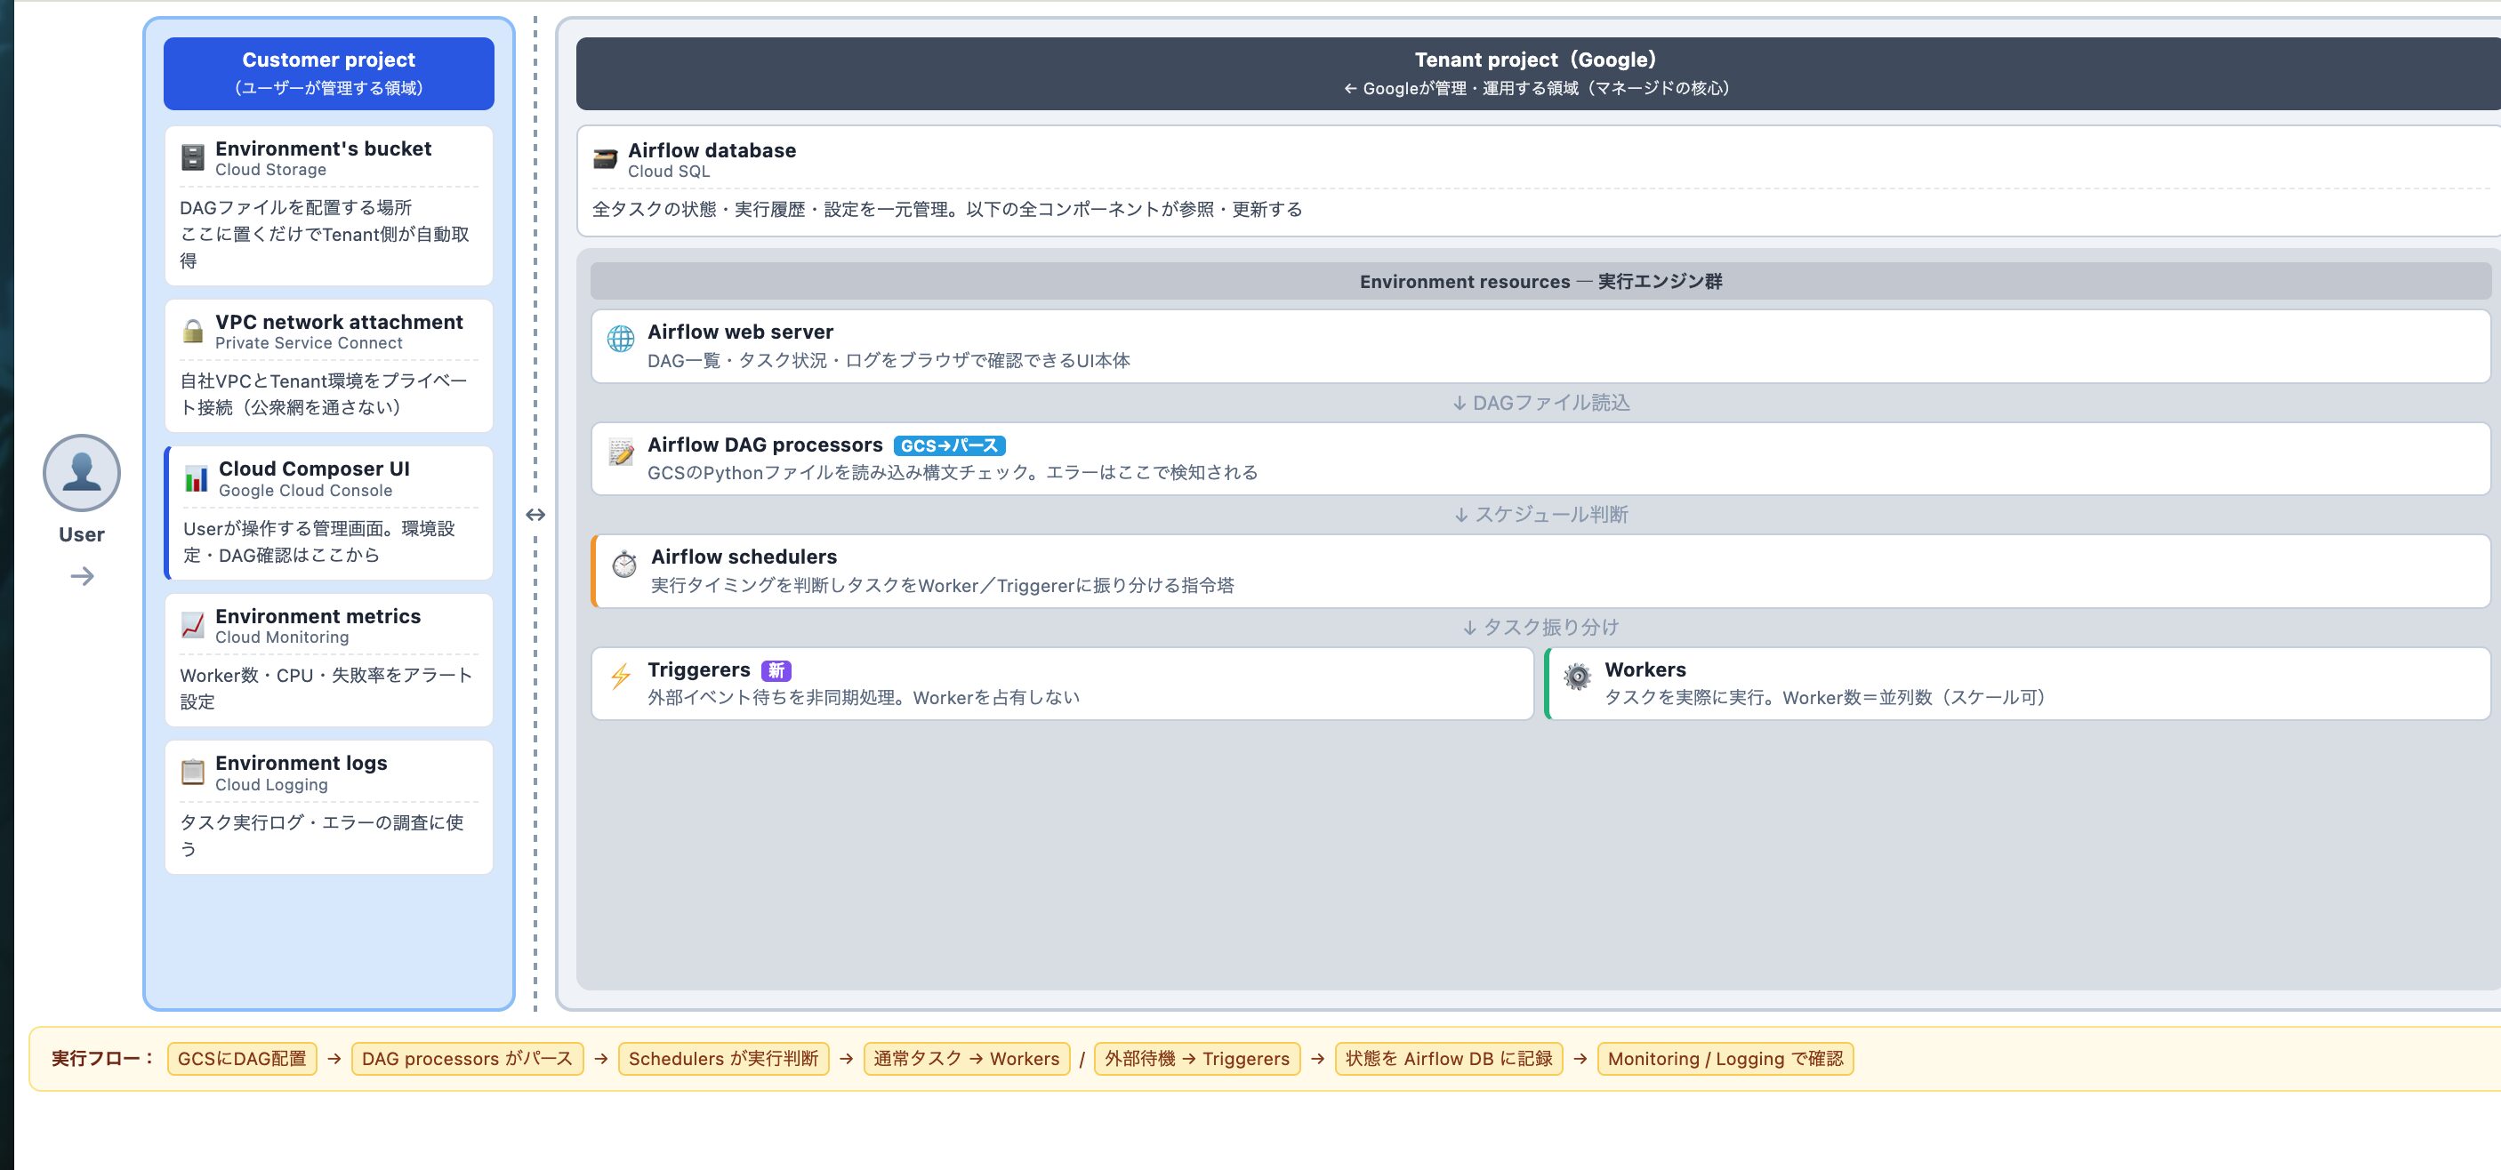Click the clipboard icon beside Environment logs

click(193, 773)
